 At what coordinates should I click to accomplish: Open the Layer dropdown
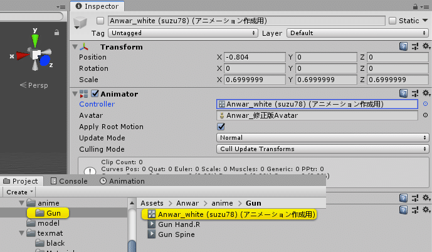(357, 33)
